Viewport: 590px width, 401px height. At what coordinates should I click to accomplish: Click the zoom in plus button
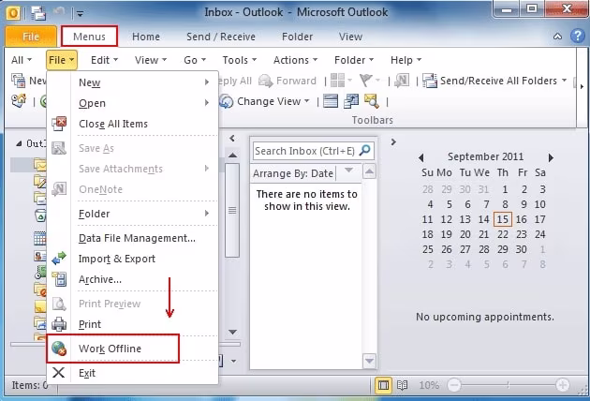563,385
